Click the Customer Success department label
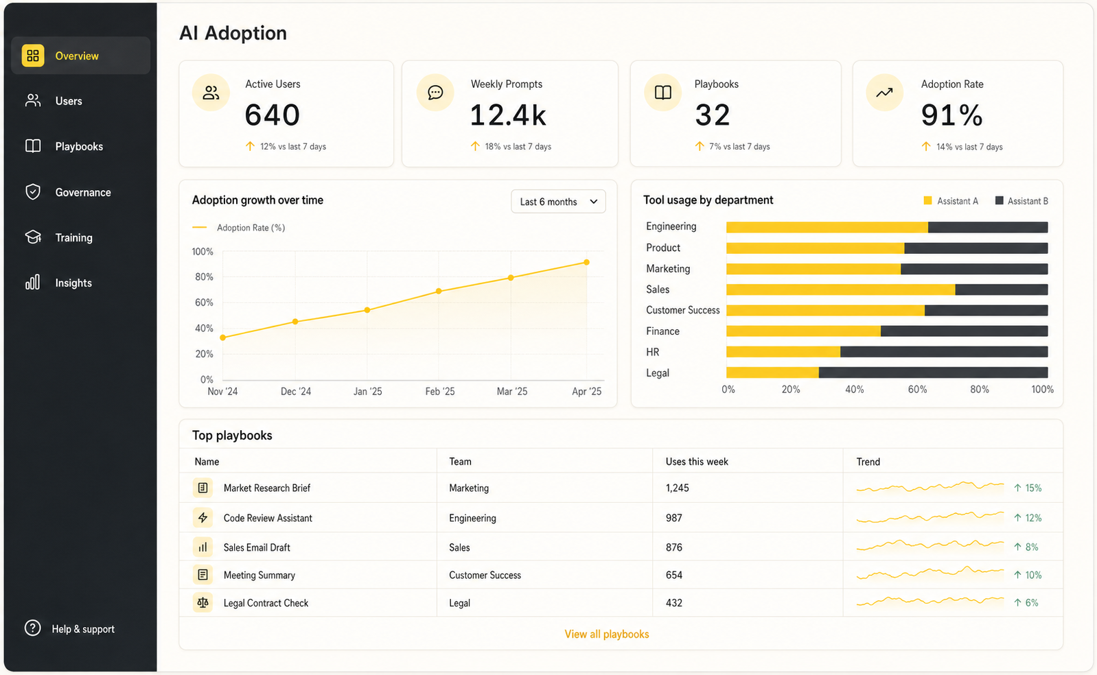The height and width of the screenshot is (675, 1097). tap(683, 310)
